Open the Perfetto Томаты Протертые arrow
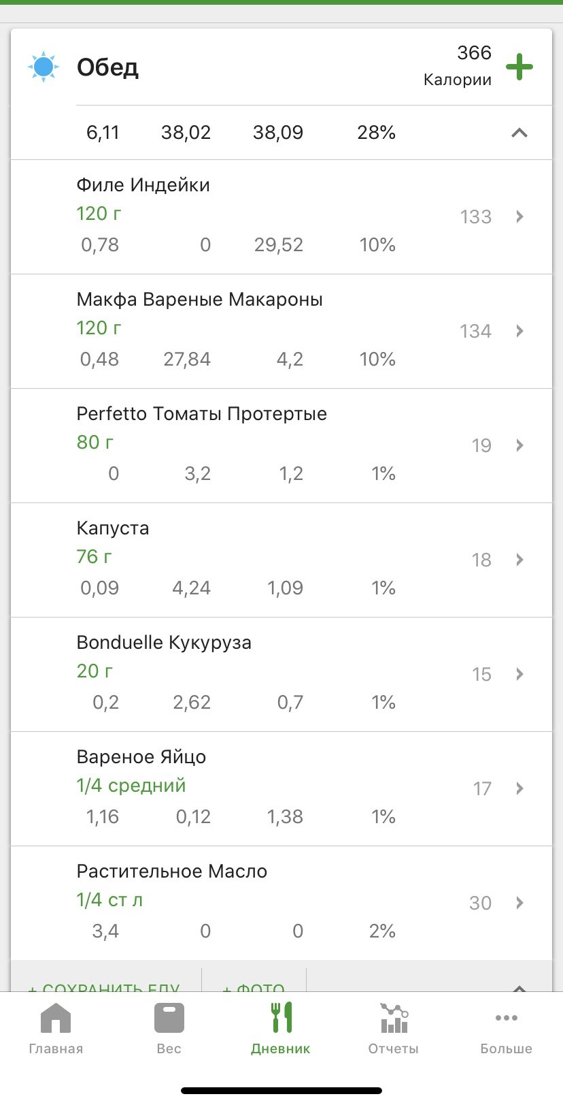This screenshot has width=563, height=1105. [x=519, y=445]
